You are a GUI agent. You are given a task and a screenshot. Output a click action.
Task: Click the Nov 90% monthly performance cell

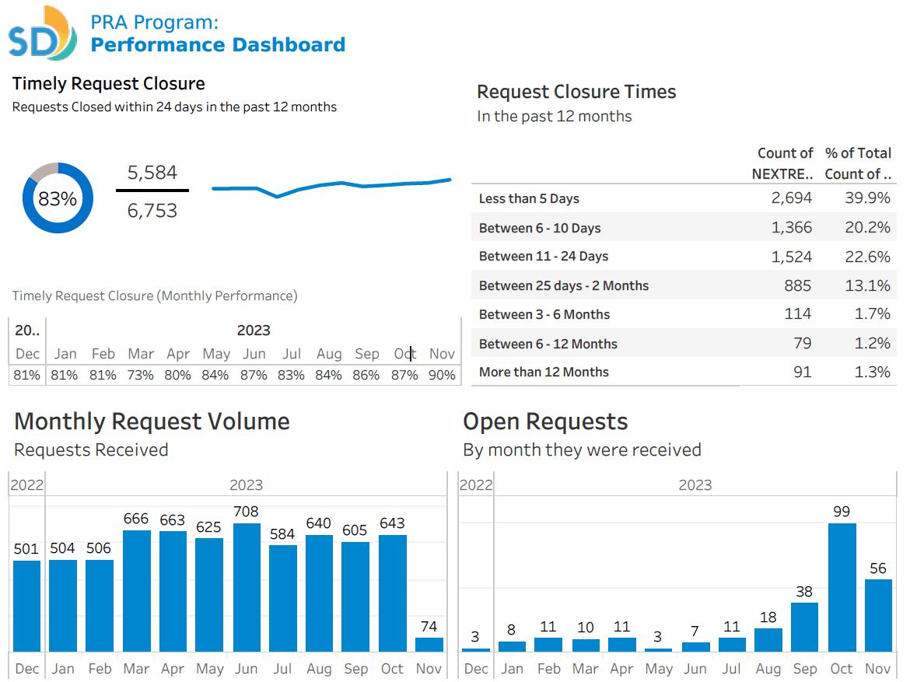(442, 375)
